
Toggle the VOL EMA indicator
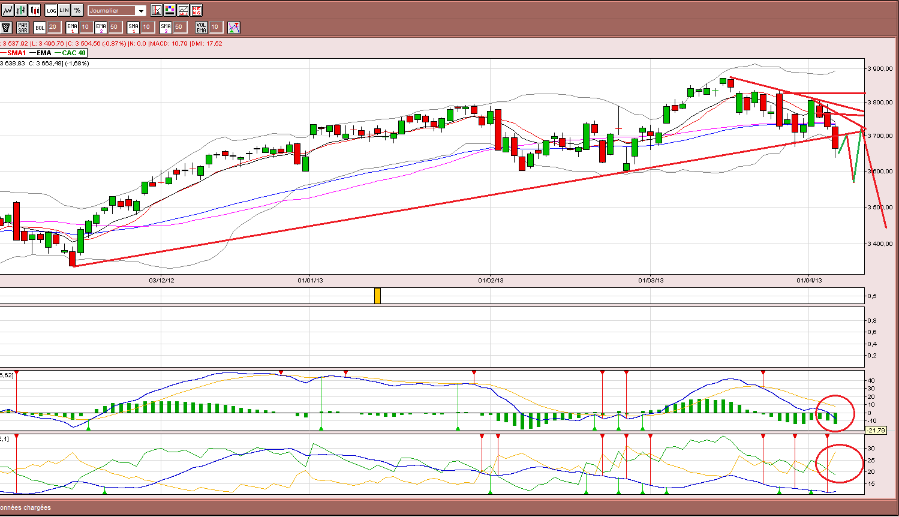pyautogui.click(x=202, y=27)
